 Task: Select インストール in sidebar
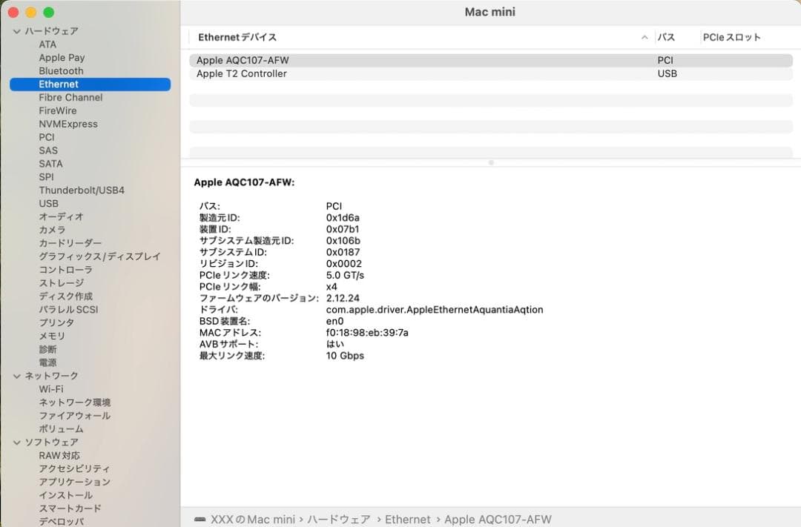click(x=65, y=496)
